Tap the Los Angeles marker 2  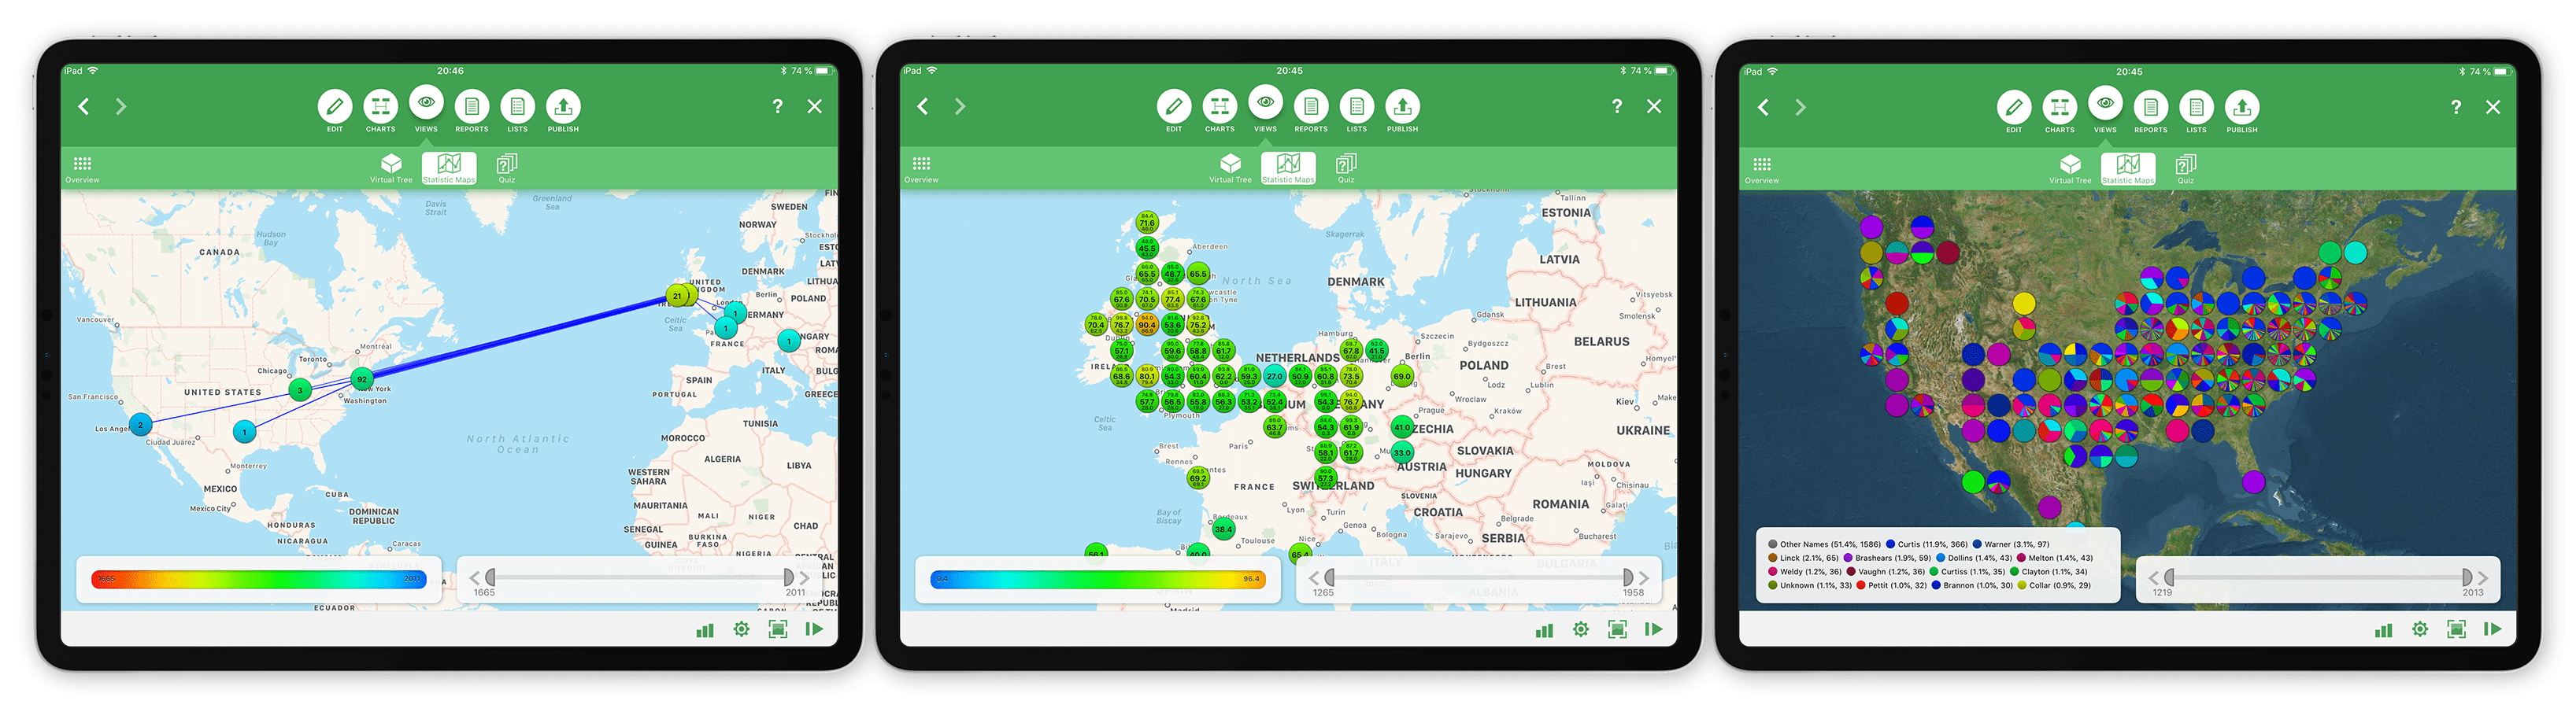point(141,424)
